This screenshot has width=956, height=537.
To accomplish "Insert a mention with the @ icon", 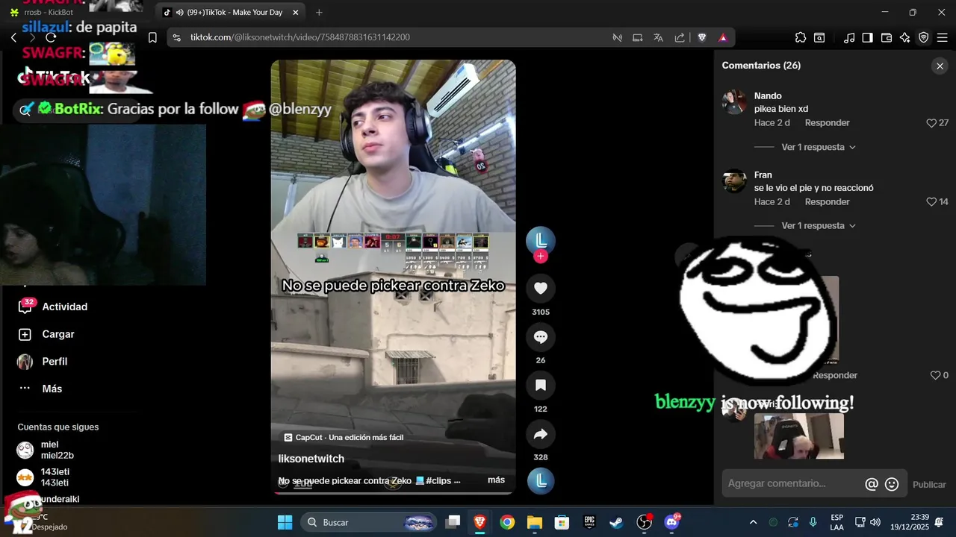I will pos(871,484).
